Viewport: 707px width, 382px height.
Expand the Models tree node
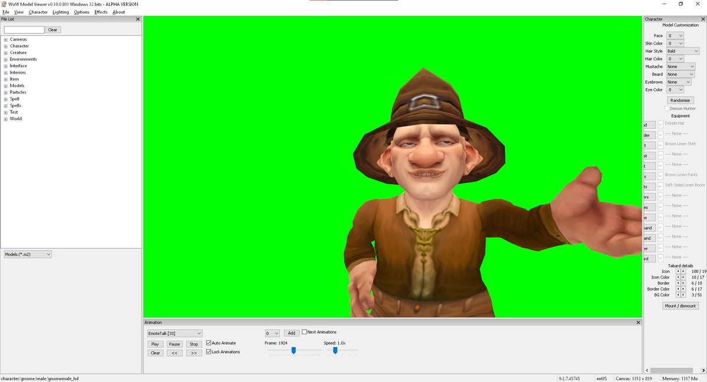pos(5,86)
